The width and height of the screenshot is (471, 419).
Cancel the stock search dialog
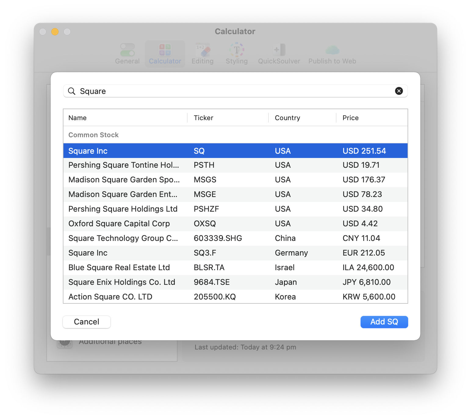click(x=87, y=322)
